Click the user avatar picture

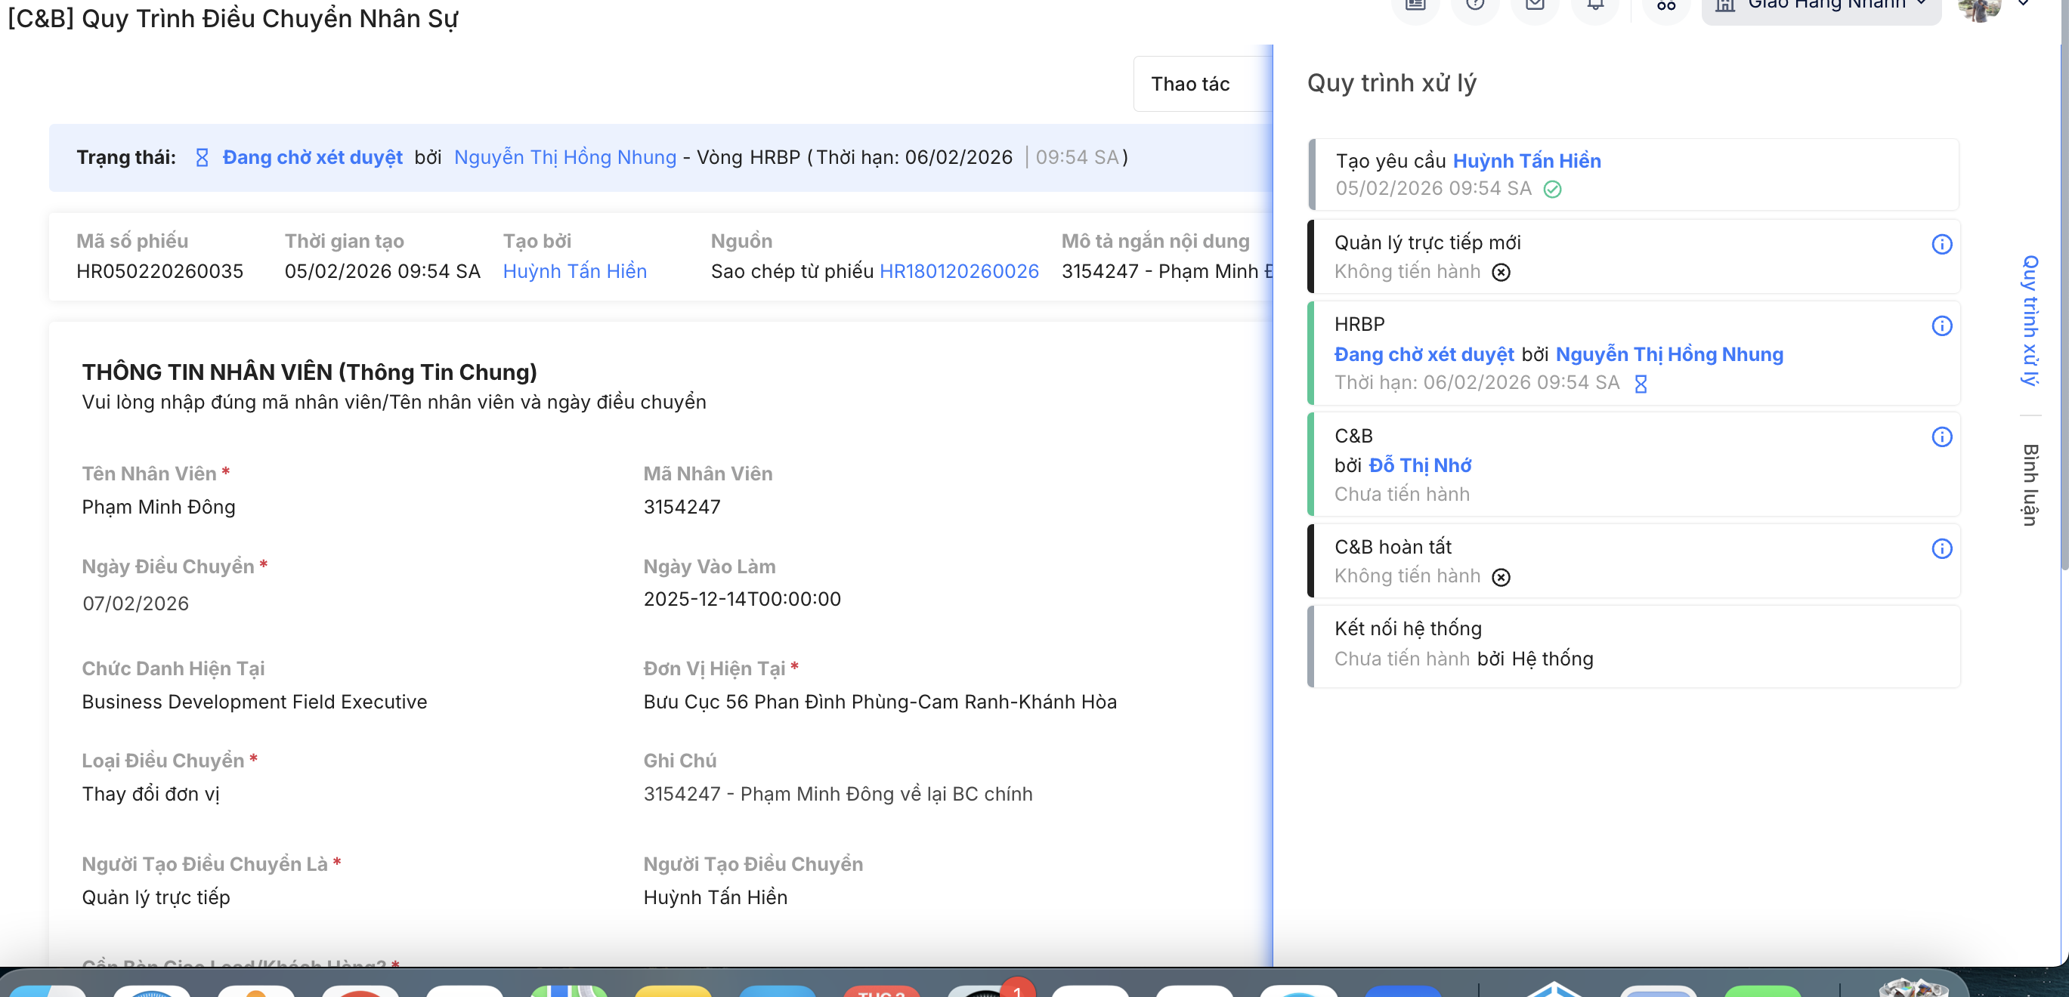click(1978, 8)
